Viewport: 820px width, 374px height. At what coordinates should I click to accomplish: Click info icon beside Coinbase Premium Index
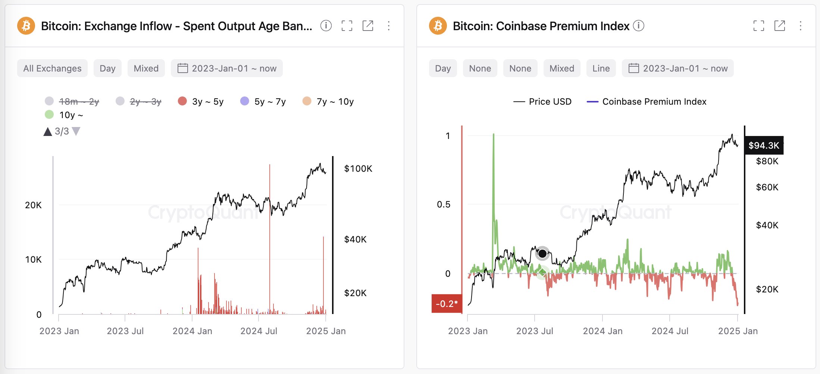click(x=639, y=26)
